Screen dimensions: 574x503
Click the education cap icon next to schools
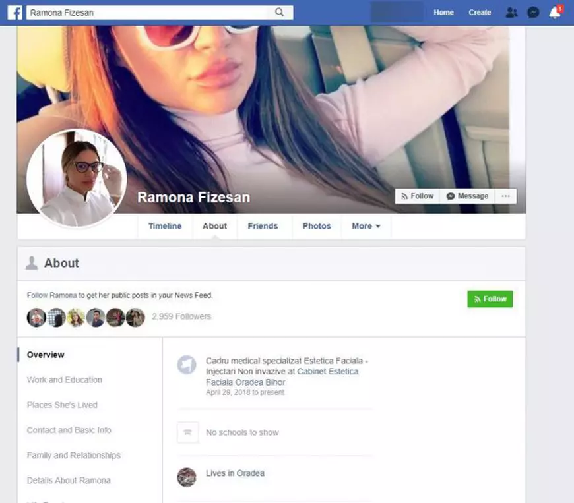point(187,432)
